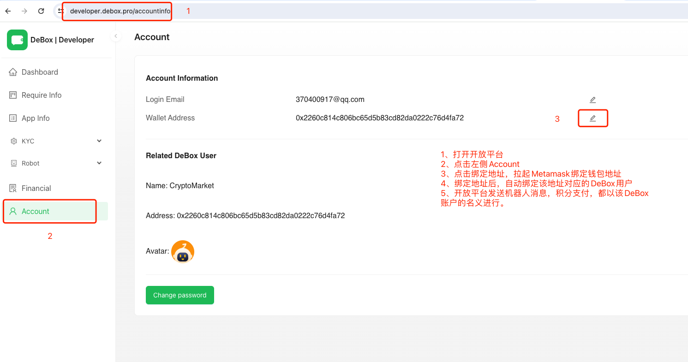Click the green DeBox logo icon

coord(17,40)
